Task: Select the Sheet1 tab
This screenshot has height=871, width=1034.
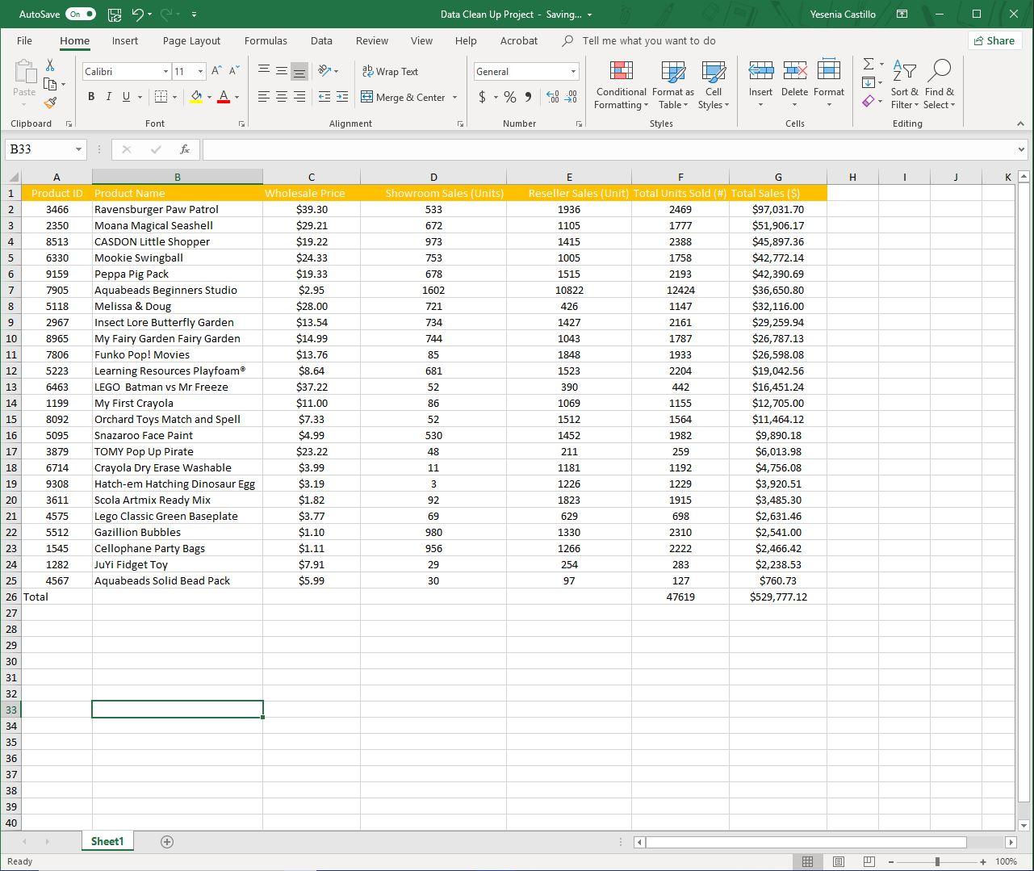Action: pos(107,841)
